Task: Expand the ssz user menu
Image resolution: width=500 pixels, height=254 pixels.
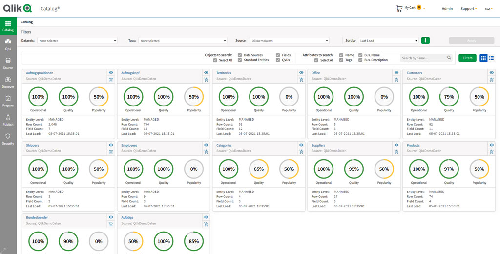Action: 489,9
